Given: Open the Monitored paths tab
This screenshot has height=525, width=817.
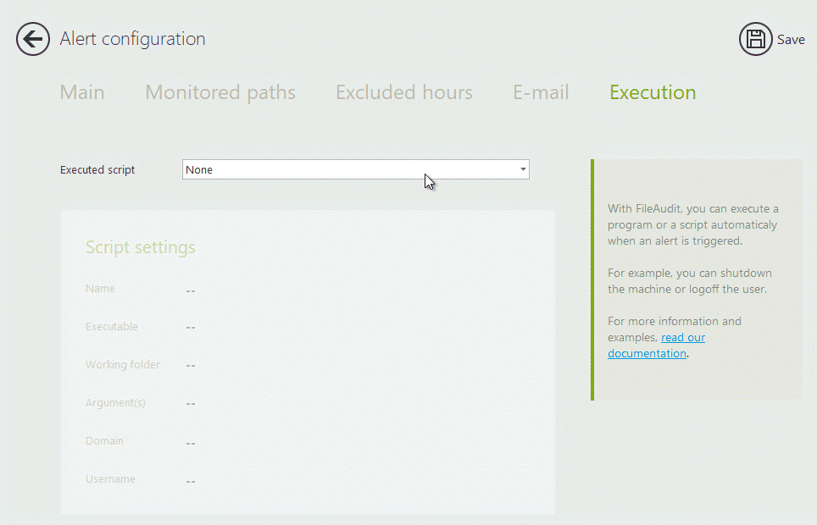Looking at the screenshot, I should pyautogui.click(x=220, y=92).
